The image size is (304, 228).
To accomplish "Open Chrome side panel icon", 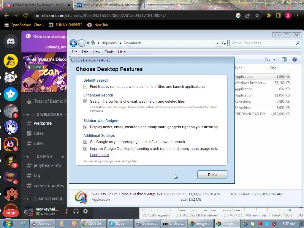I will pos(278,15).
